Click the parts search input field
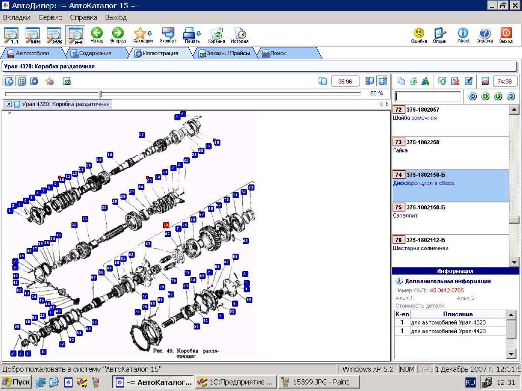Viewport: 522px width, 391px height. click(428, 96)
